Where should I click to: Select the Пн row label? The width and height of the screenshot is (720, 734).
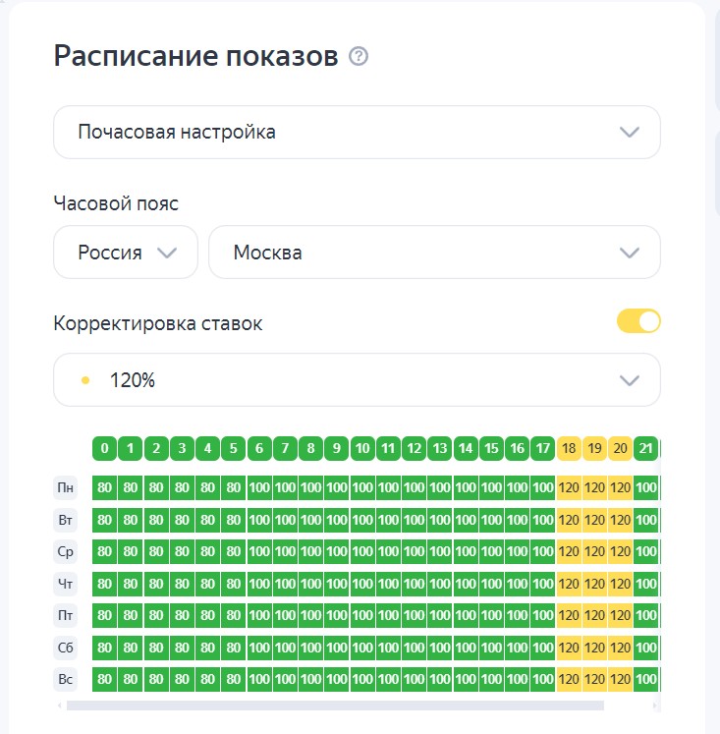pos(67,487)
